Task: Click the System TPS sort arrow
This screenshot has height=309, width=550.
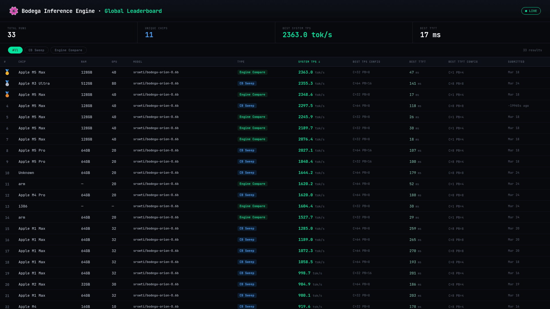Action: point(319,62)
